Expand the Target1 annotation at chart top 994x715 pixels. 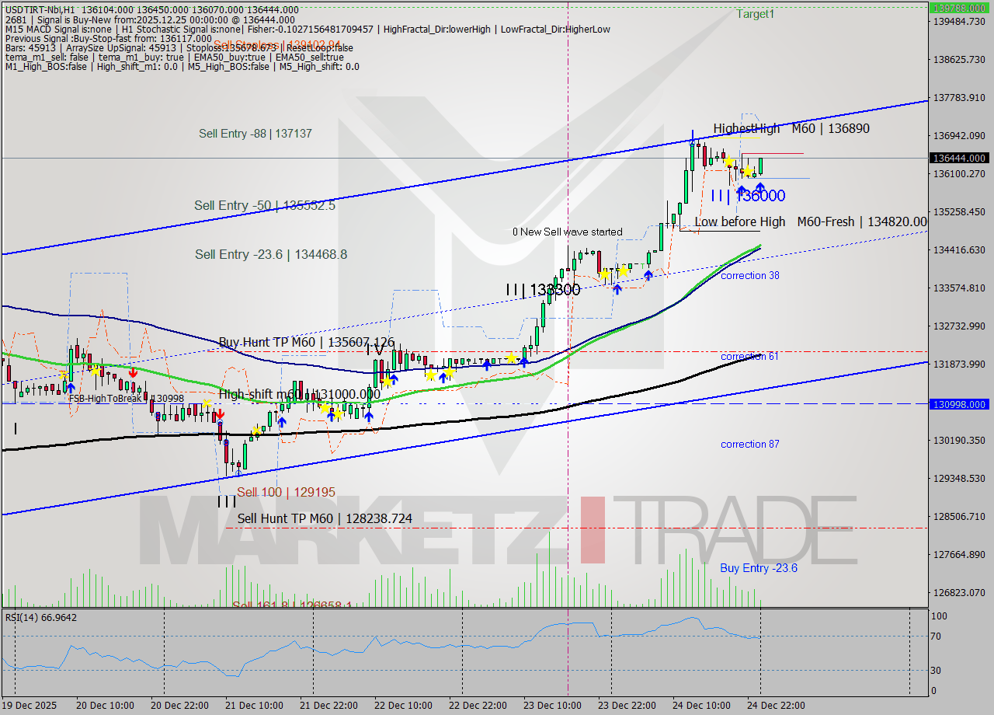pos(755,13)
